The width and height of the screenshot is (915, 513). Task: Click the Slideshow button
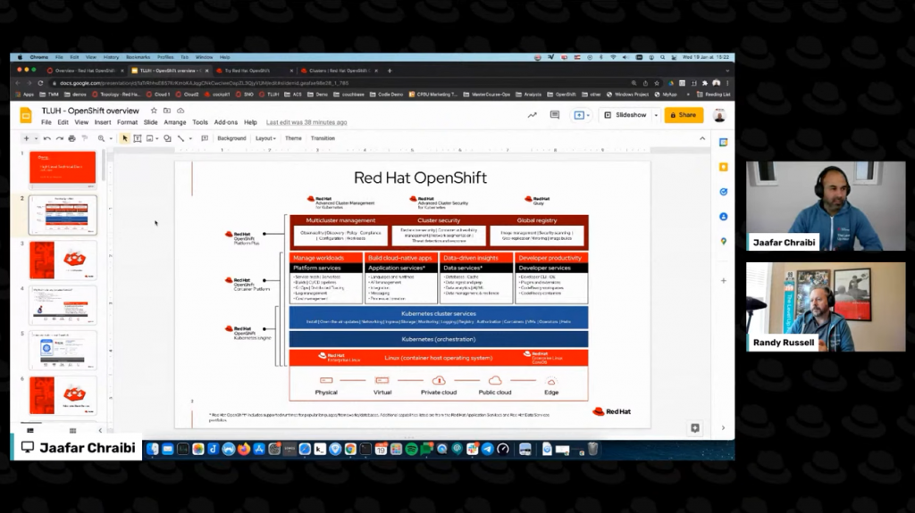pyautogui.click(x=625, y=115)
